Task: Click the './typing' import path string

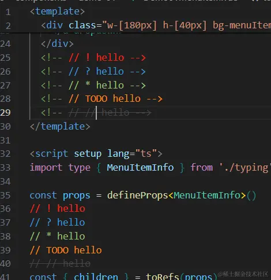Action: (x=245, y=167)
